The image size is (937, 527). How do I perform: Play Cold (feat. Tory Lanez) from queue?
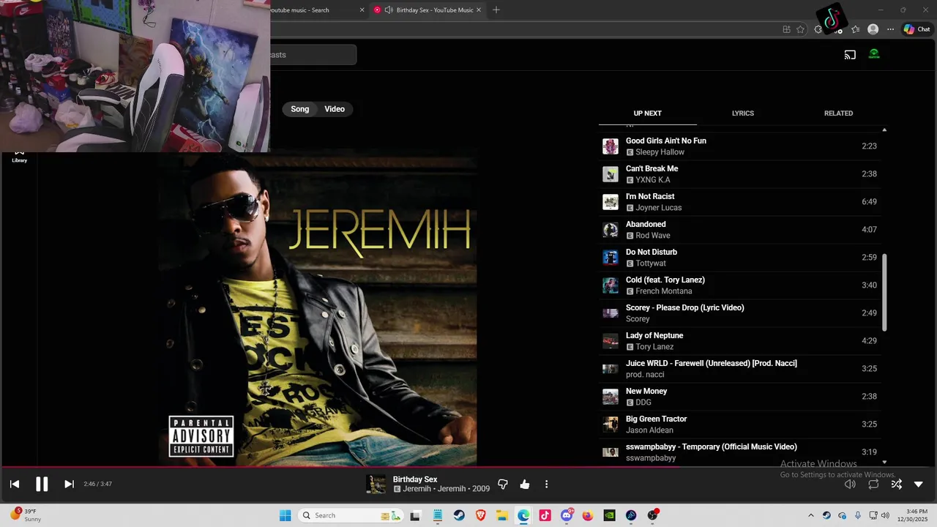coord(741,285)
